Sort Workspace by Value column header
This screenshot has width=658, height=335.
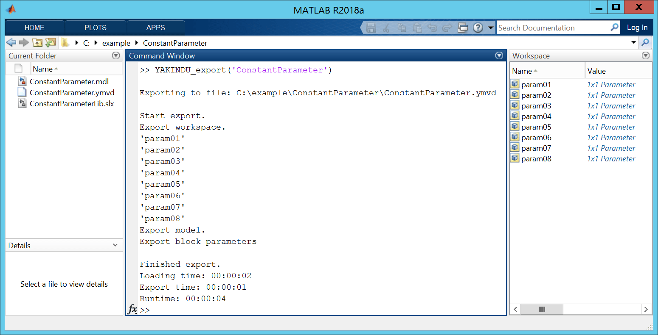(618, 71)
